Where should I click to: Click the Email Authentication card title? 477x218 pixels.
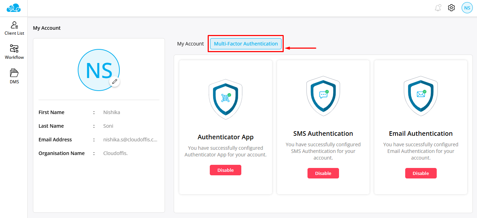[x=421, y=133]
